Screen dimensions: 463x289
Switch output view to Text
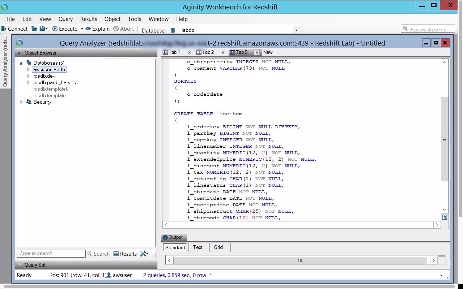[x=198, y=247]
